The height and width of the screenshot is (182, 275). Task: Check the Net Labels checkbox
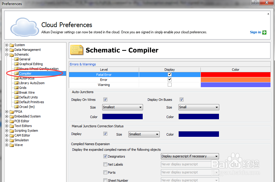pyautogui.click(x=105, y=164)
